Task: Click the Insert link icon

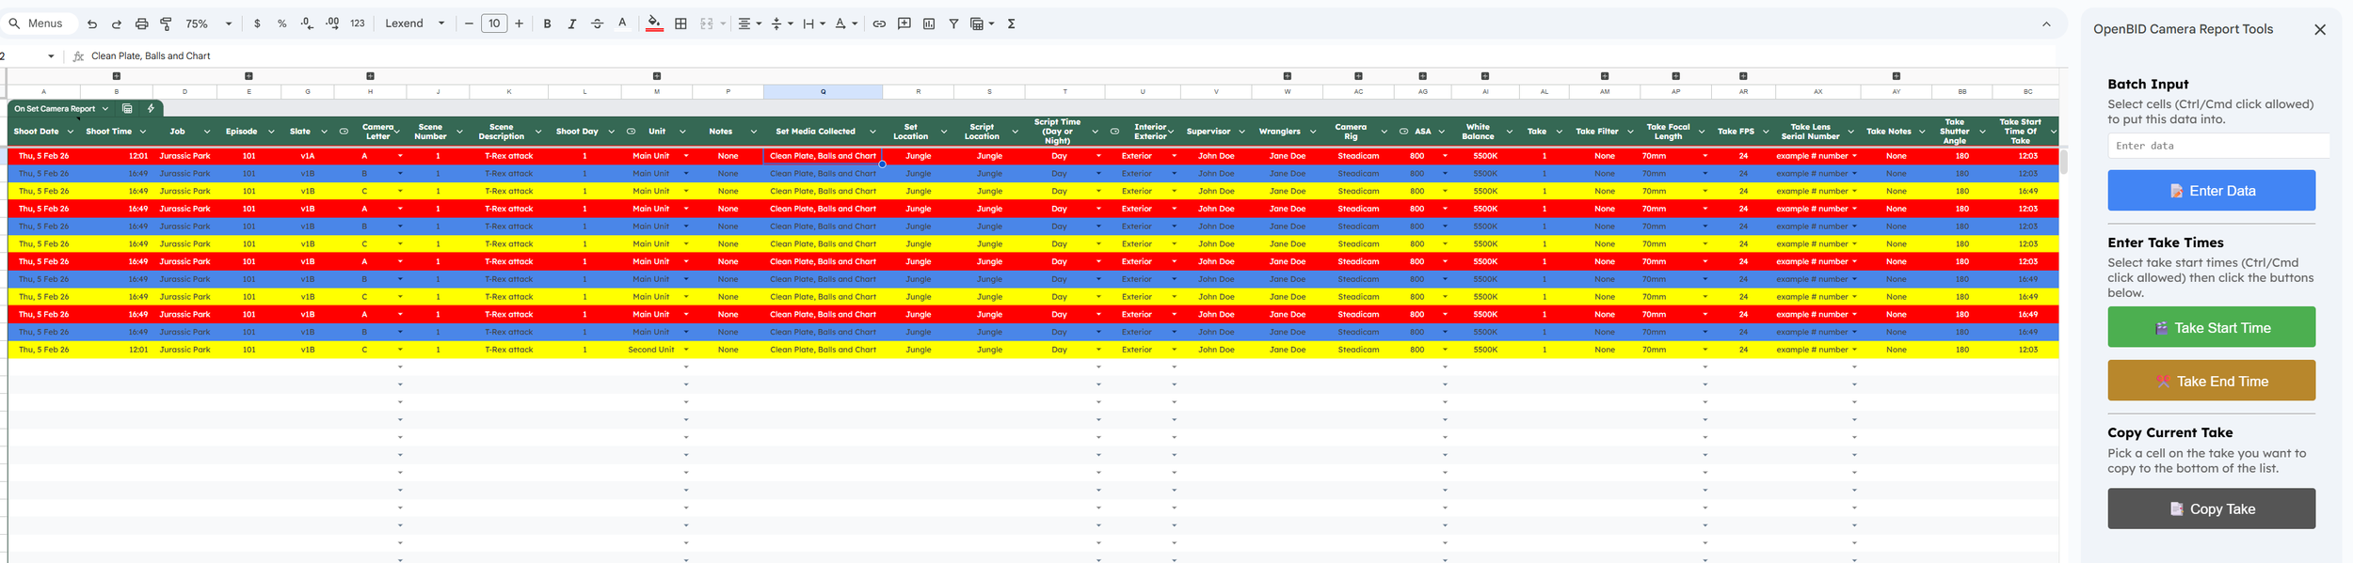Action: click(879, 24)
